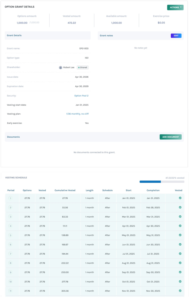Click the green Shared status badge
The width and height of the screenshot is (189, 298).
point(83,68)
